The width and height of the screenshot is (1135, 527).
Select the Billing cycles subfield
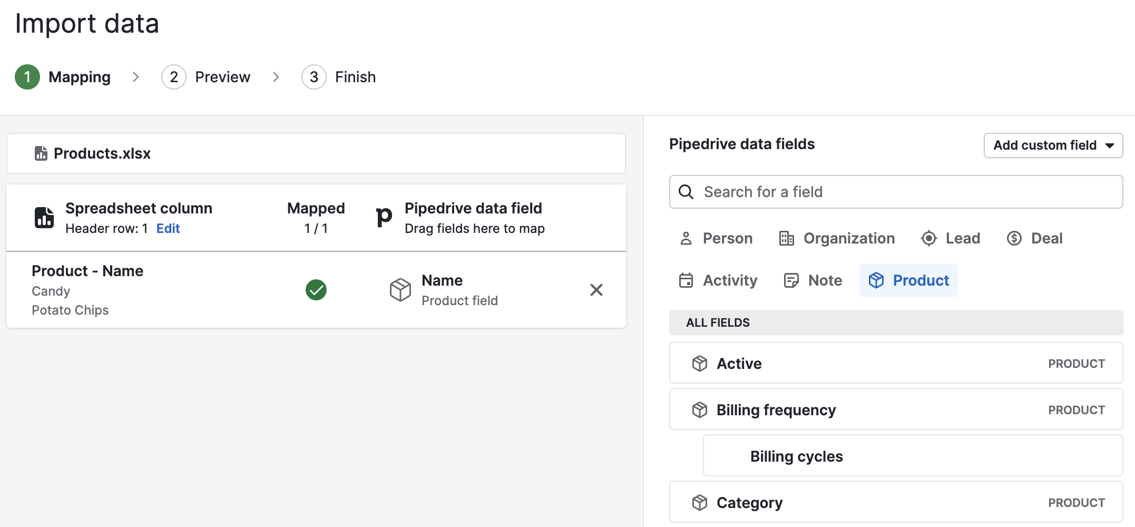pos(913,456)
